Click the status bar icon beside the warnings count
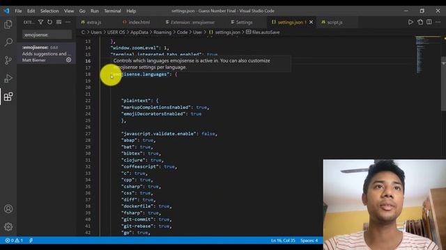Viewport: 446px width, 250px height. pyautogui.click(x=31, y=240)
